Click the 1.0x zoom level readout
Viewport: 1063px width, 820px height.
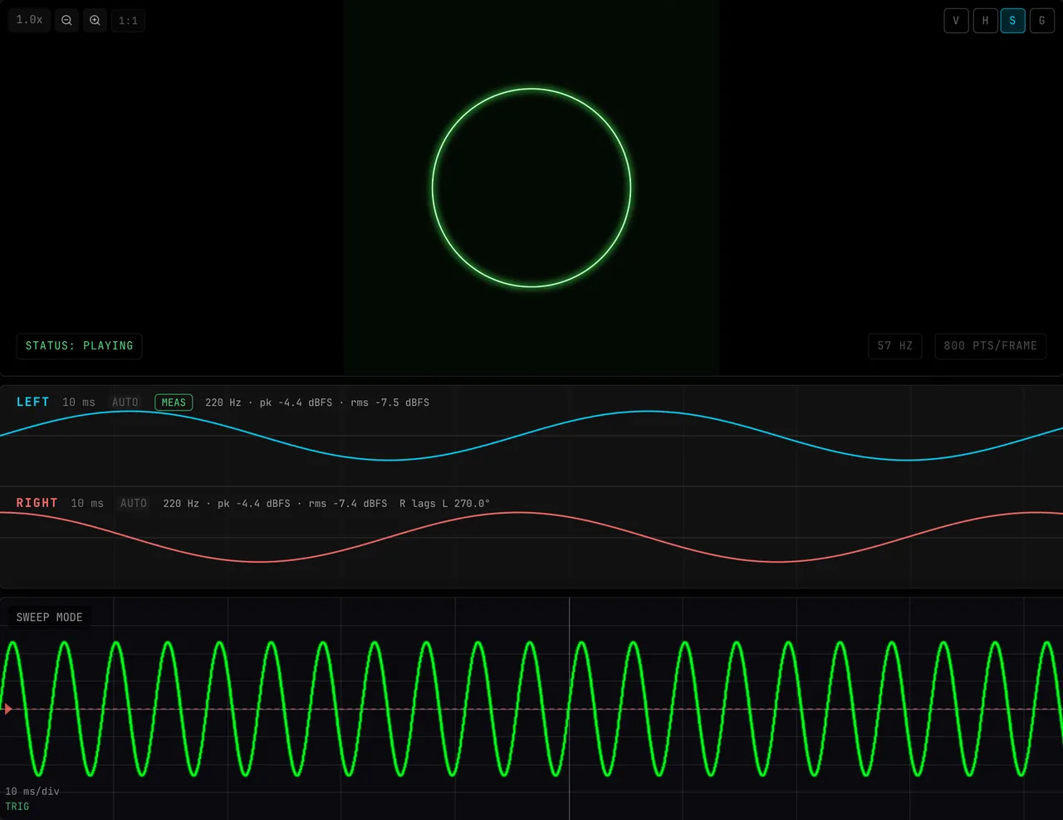(x=30, y=20)
